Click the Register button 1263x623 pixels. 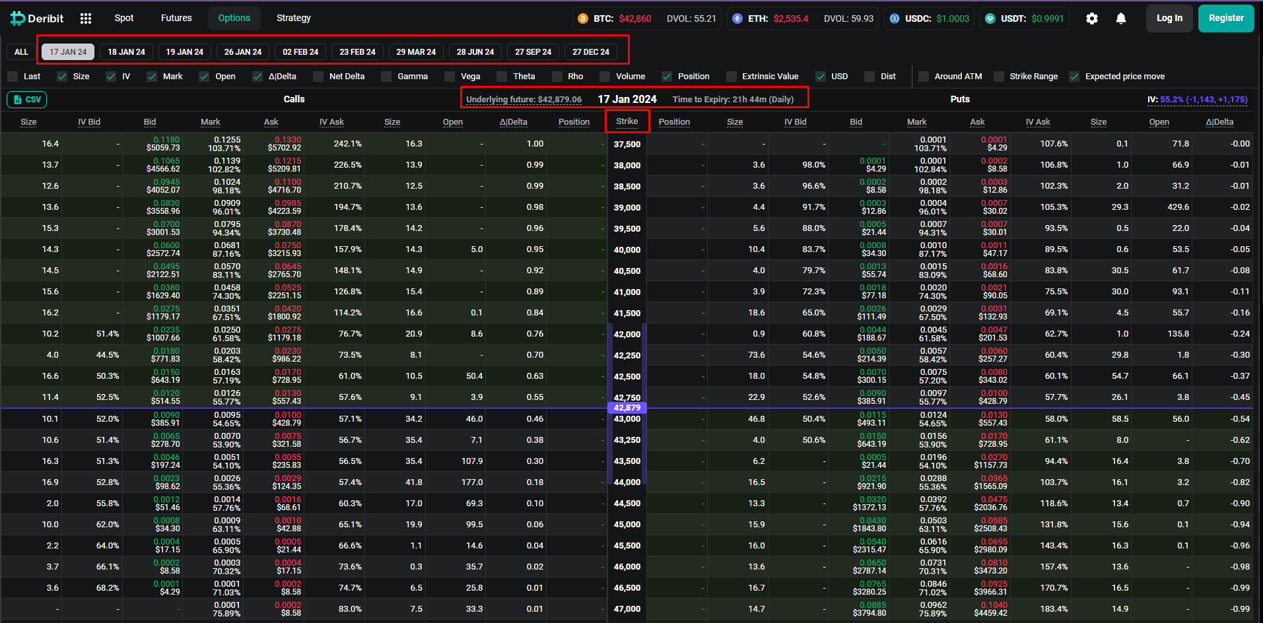[1226, 18]
